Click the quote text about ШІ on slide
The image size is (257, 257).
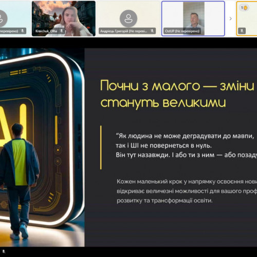[187, 145]
